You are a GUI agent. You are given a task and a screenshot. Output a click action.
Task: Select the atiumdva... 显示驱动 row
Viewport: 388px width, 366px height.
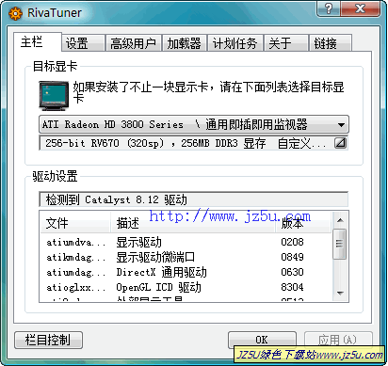186,242
